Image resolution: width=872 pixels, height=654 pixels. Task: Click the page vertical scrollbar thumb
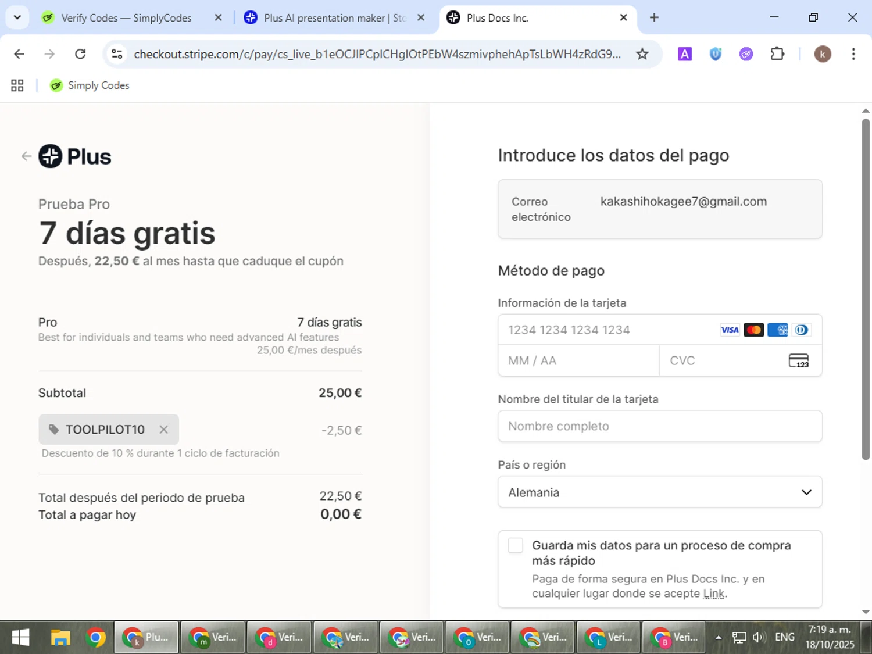coord(866,289)
